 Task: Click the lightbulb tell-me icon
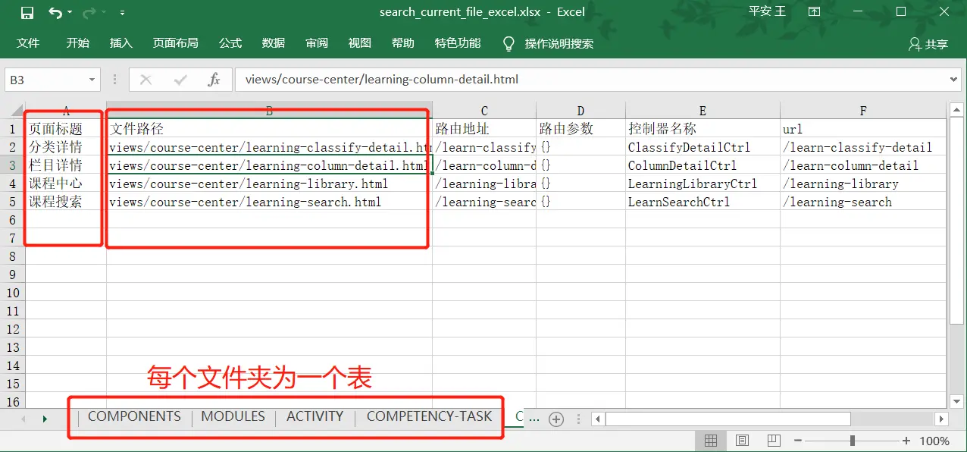(509, 44)
